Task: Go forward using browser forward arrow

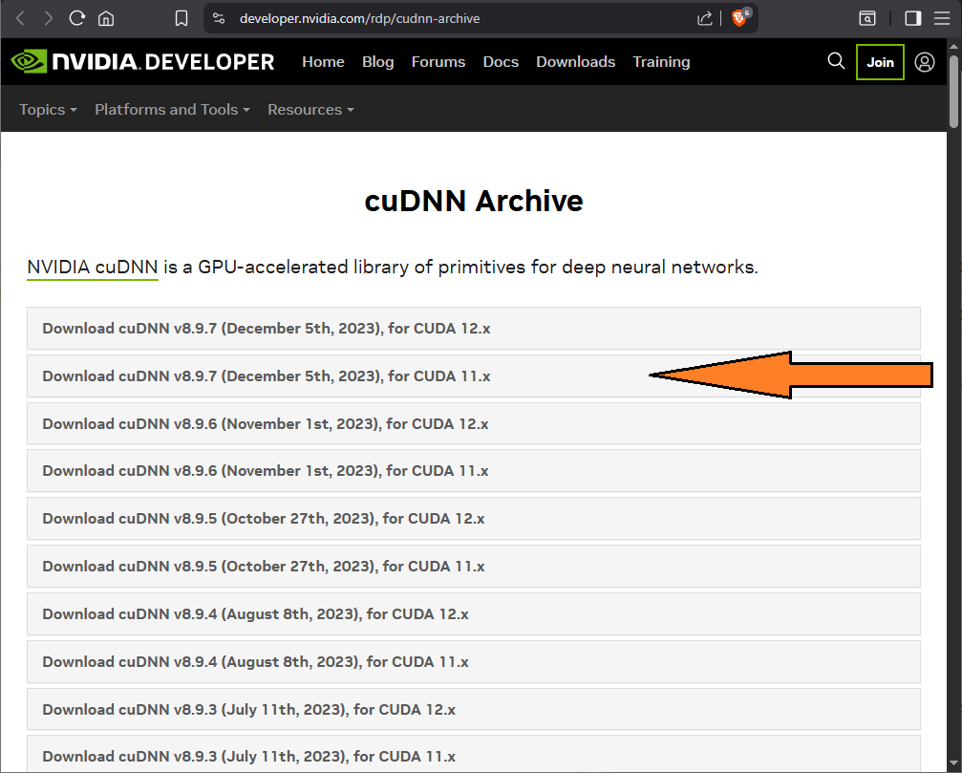Action: point(48,18)
